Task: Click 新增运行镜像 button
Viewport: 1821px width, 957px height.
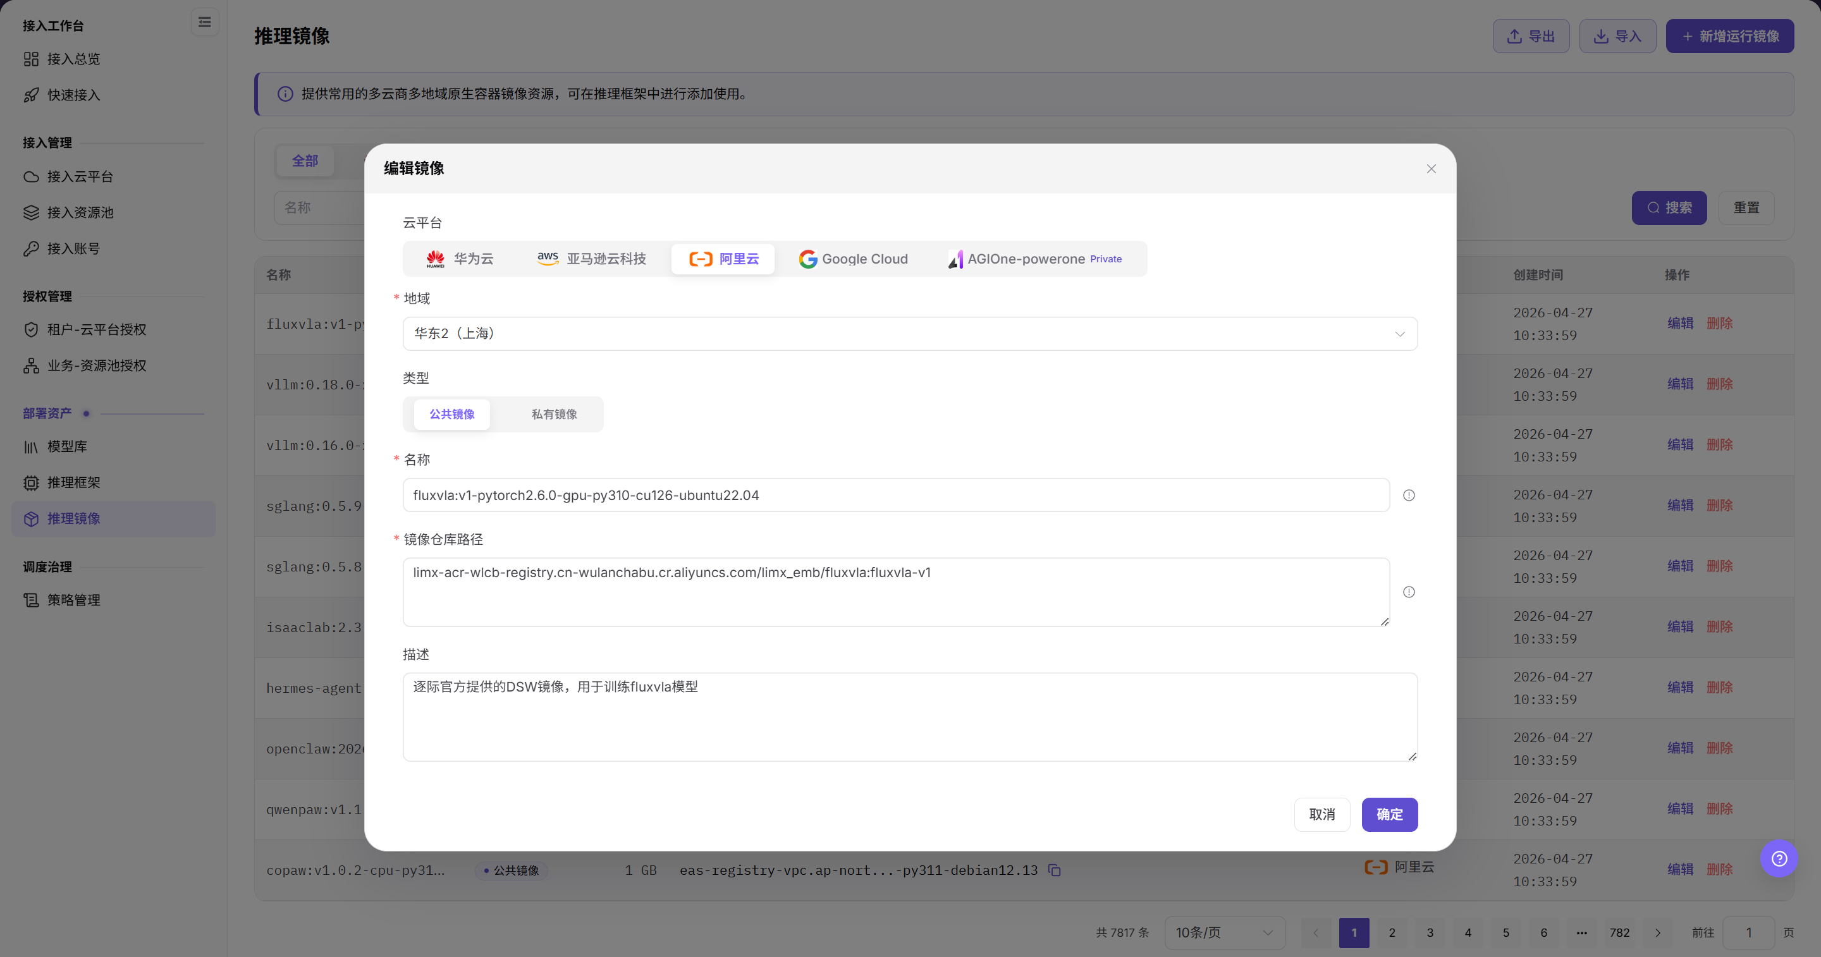Action: click(x=1729, y=36)
